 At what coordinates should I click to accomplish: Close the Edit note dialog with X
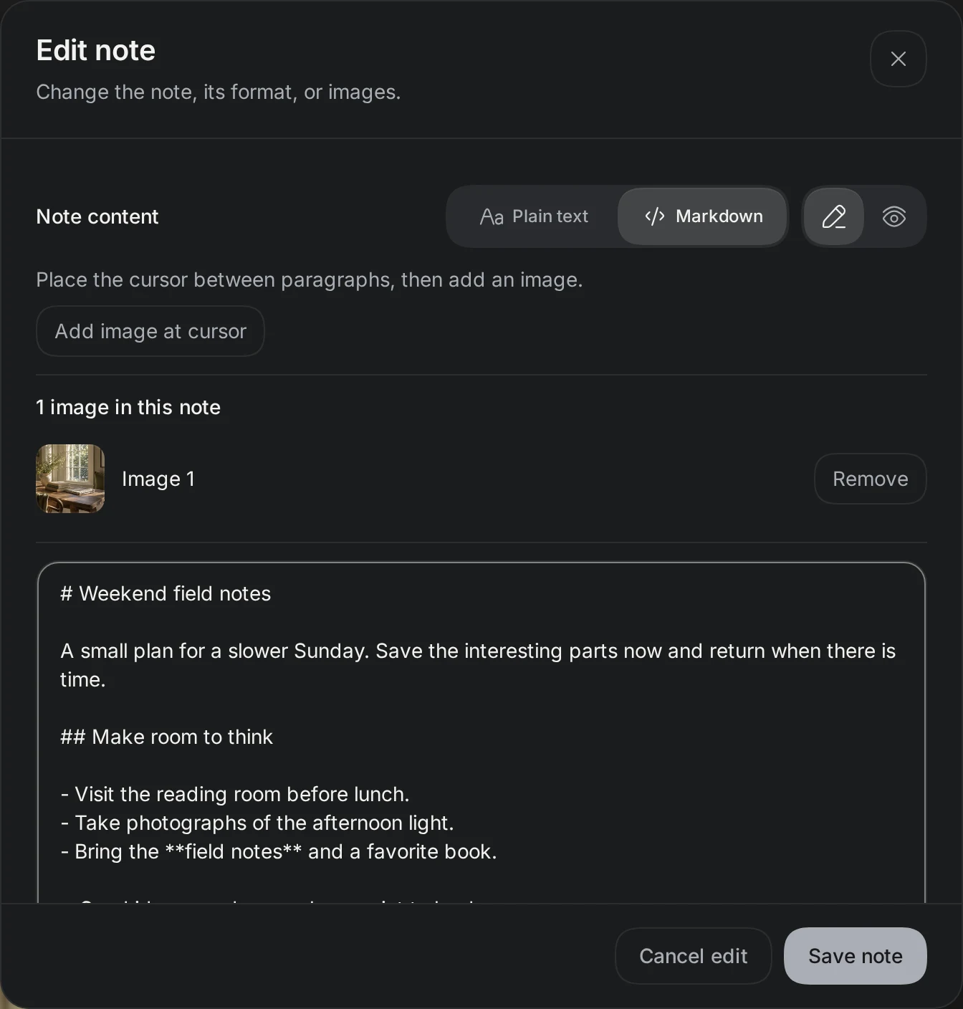898,59
